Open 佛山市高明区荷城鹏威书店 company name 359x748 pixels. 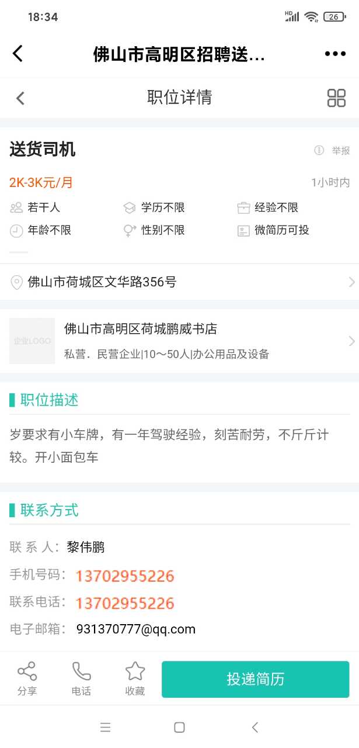point(141,329)
